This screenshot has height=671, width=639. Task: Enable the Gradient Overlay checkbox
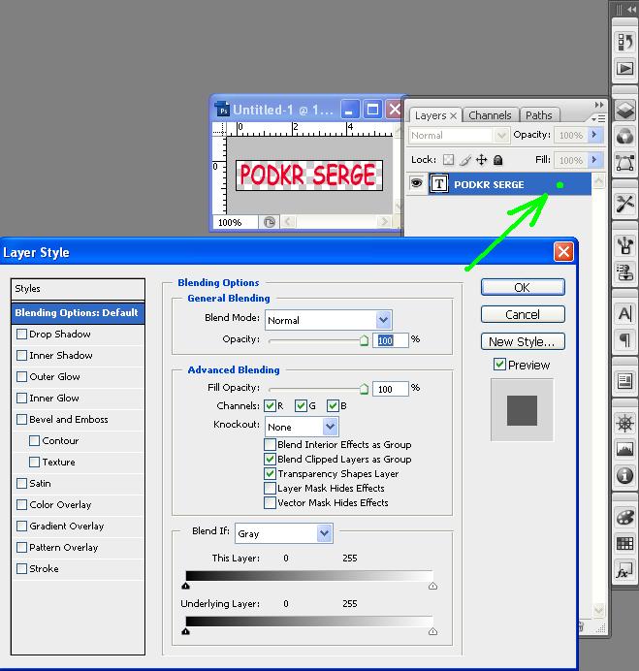tap(21, 526)
